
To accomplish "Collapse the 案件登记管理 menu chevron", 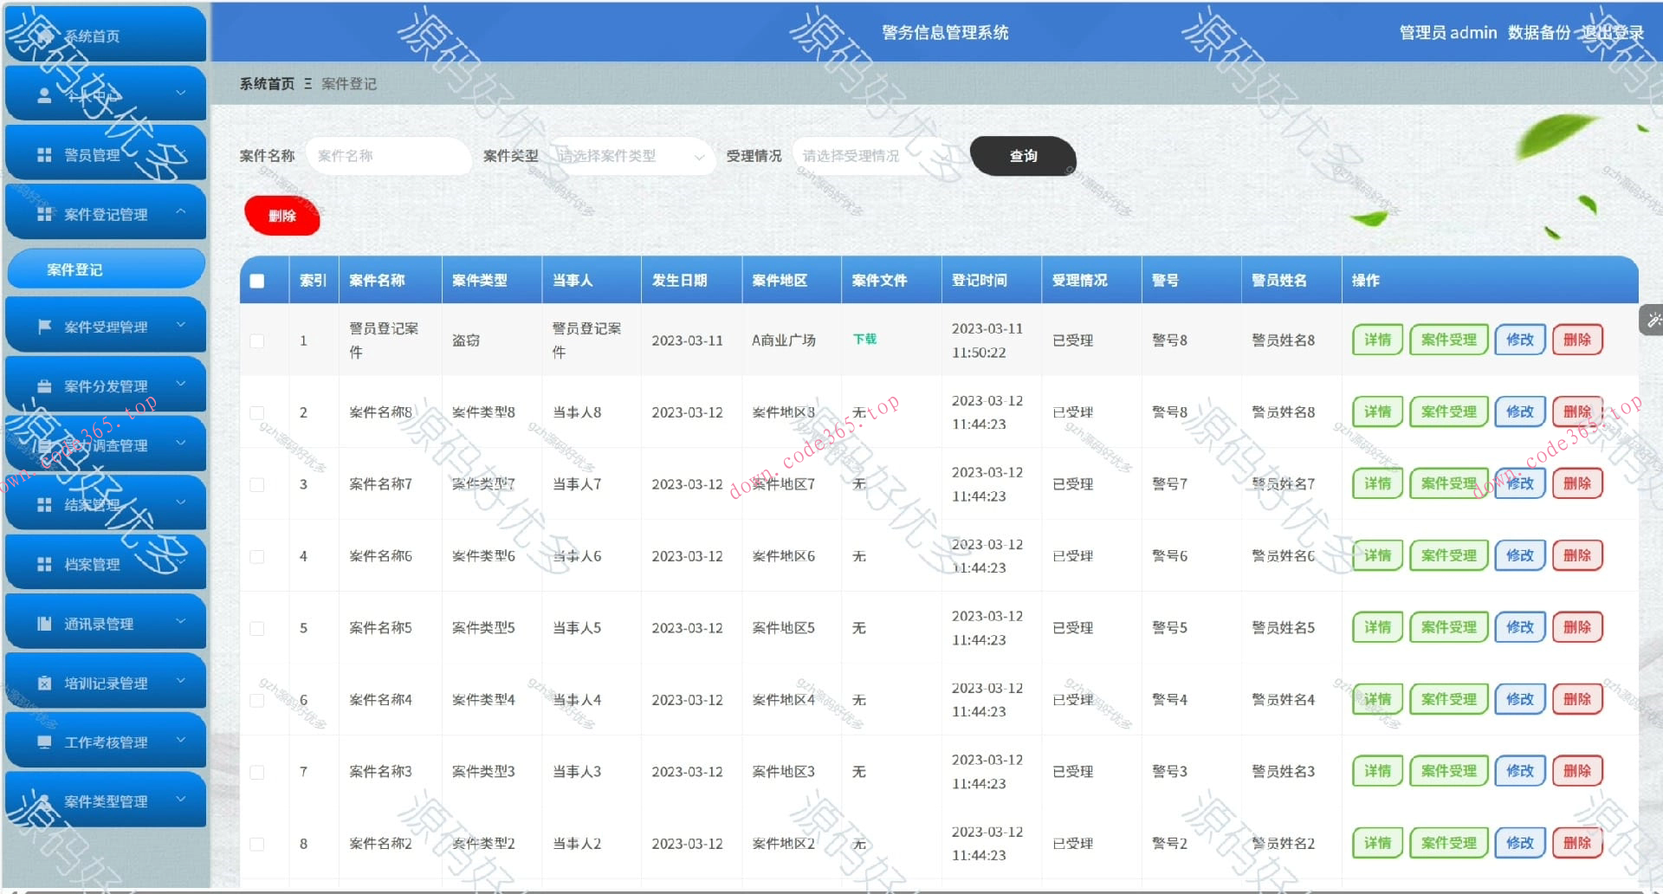I will 181,210.
